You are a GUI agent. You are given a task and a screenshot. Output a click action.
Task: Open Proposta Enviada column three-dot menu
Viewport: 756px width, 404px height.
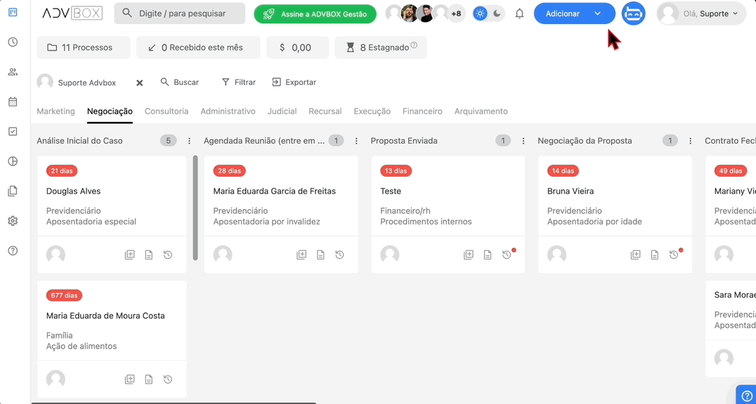pyautogui.click(x=523, y=141)
